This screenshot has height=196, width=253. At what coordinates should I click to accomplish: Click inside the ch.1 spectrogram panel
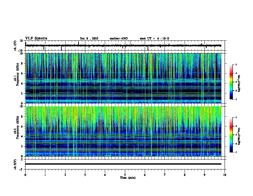click(x=123, y=78)
